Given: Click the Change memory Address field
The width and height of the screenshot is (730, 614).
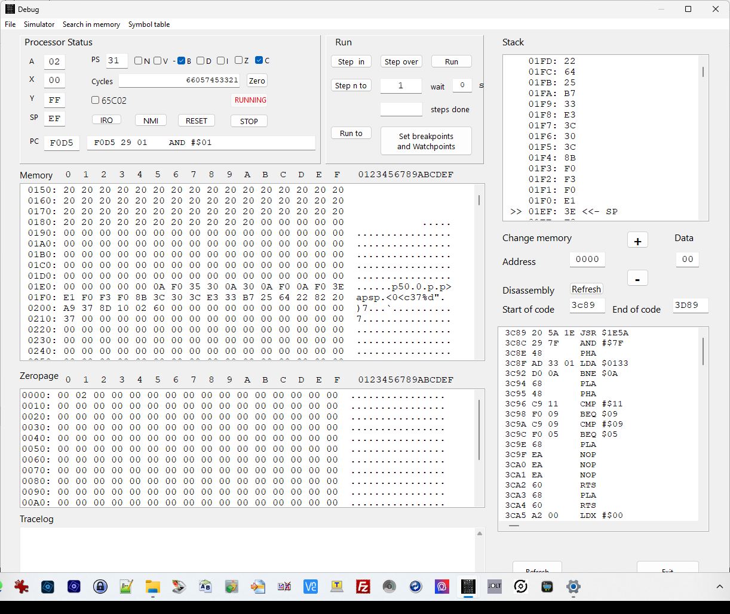Looking at the screenshot, I should pos(587,259).
